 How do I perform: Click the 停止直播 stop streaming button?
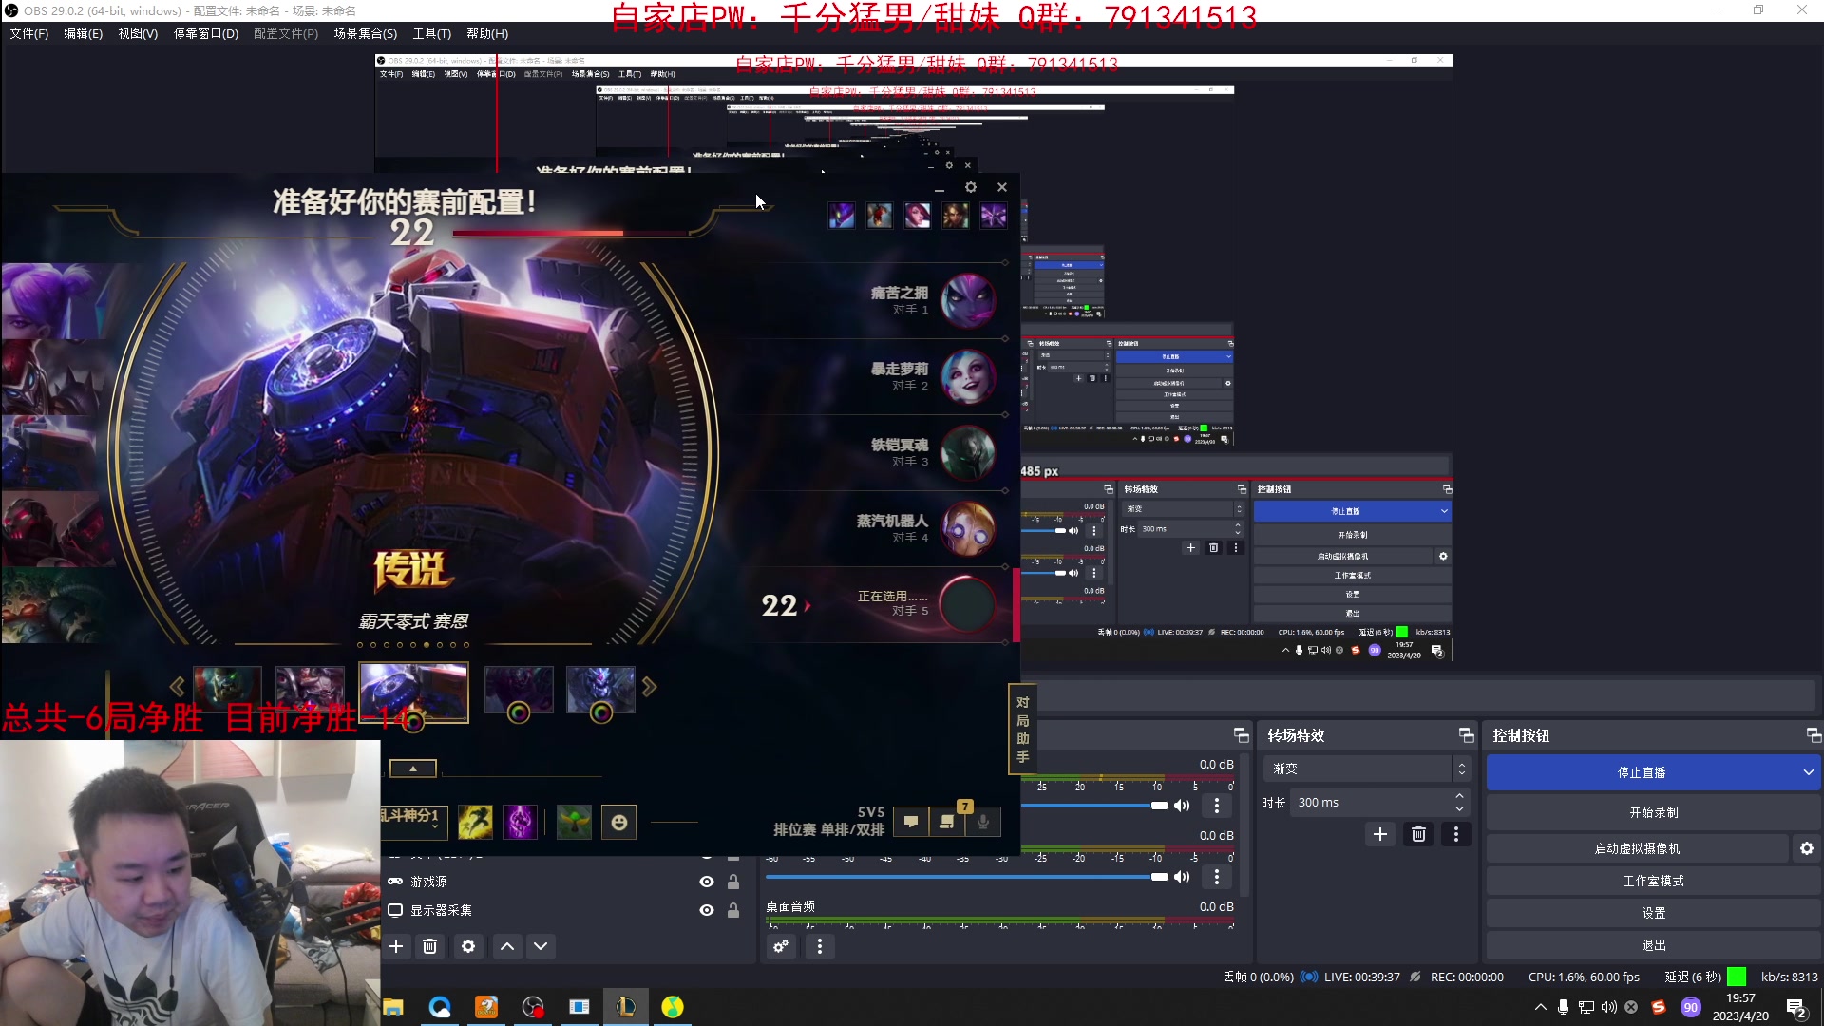pos(1642,772)
